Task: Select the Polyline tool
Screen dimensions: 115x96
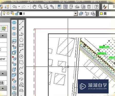Action: 21,34
